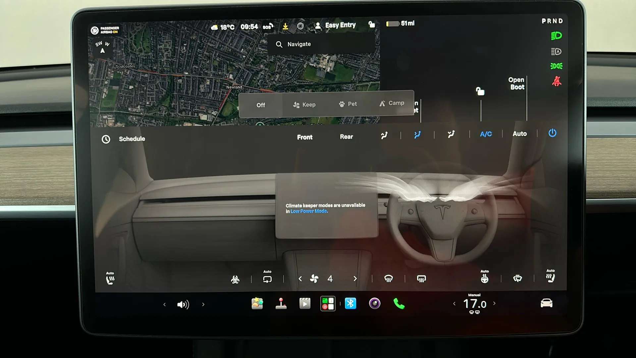Image resolution: width=636 pixels, height=358 pixels.
Task: Tap the fog lights indicator
Action: (x=556, y=66)
